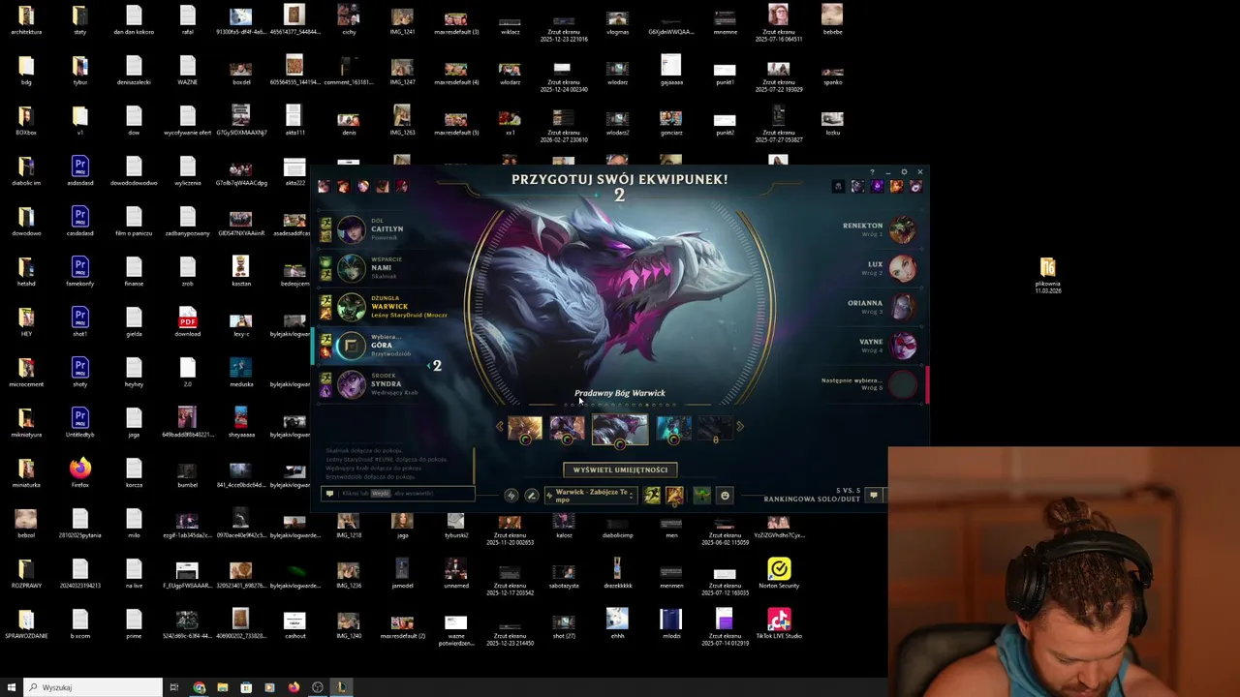The image size is (1240, 697).
Task: Click Renekton enemy portrait
Action: (x=903, y=229)
